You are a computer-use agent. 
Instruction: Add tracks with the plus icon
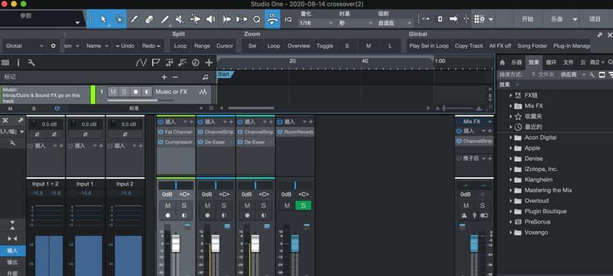pyautogui.click(x=209, y=63)
